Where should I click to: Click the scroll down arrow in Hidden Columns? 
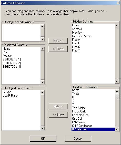click(x=117, y=81)
